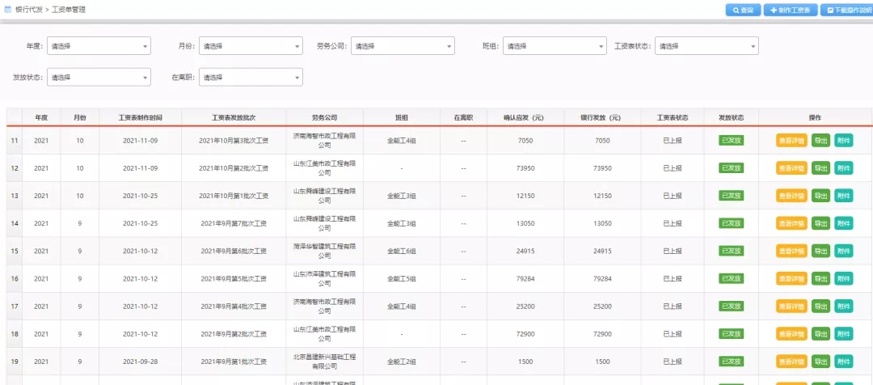Click 银行代发 breadcrumb link
Viewport: 873px width, 385px height.
click(x=30, y=10)
